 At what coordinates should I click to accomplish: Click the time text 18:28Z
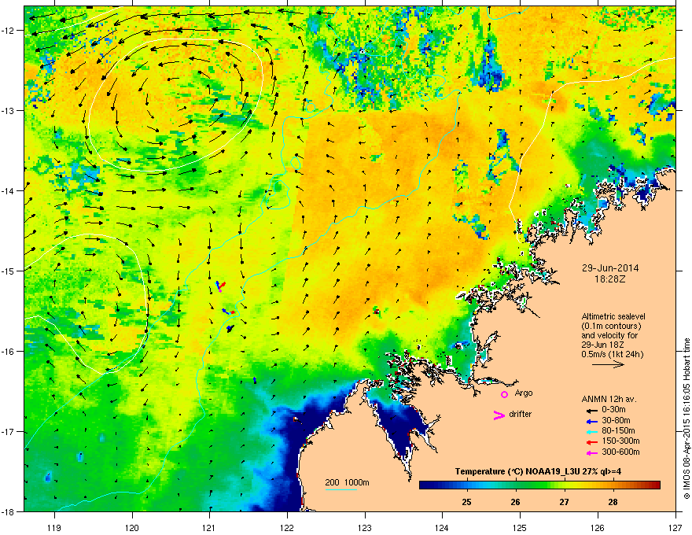point(610,279)
